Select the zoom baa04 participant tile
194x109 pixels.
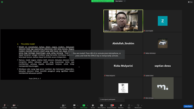click(x=162, y=21)
